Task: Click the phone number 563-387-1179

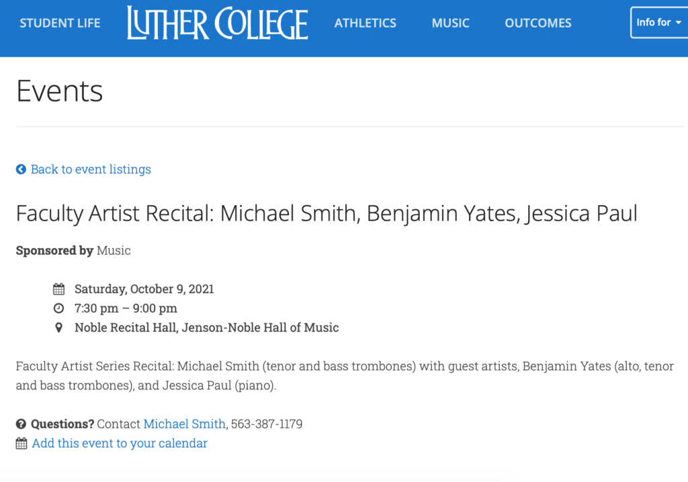Action: pos(267,424)
